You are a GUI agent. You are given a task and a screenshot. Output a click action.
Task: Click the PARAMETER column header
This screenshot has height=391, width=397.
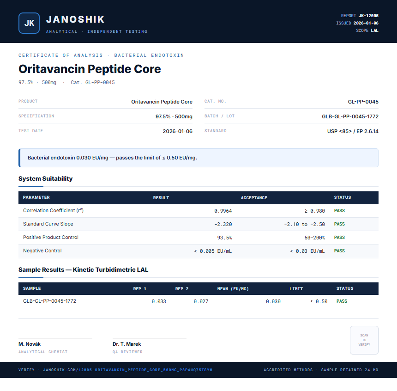click(x=36, y=197)
